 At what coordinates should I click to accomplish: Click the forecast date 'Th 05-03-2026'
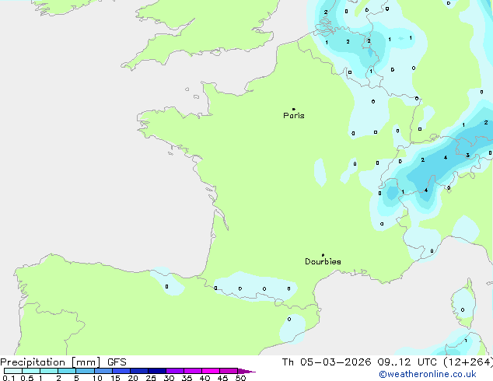coord(327,362)
